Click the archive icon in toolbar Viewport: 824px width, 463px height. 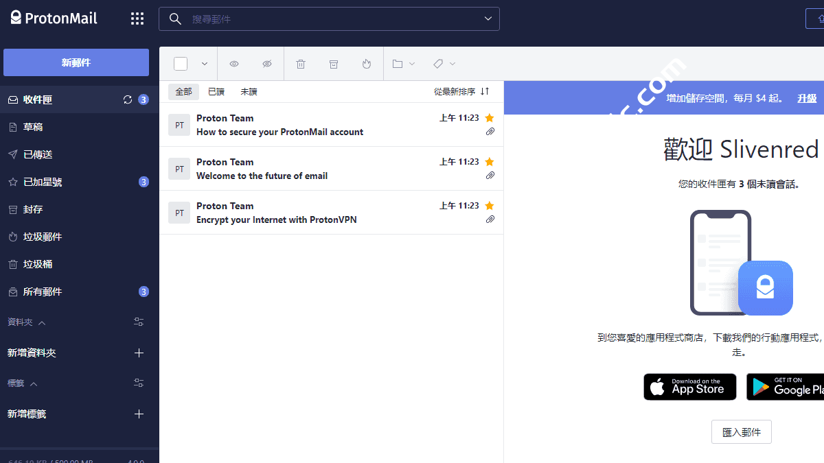(x=334, y=64)
